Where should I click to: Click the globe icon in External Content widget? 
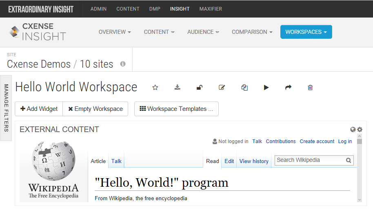353,130
